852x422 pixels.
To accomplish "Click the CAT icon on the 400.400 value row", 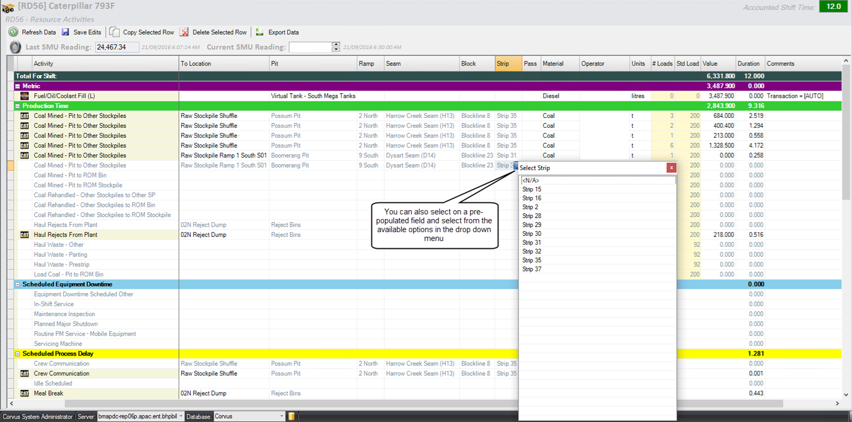I will (x=24, y=126).
